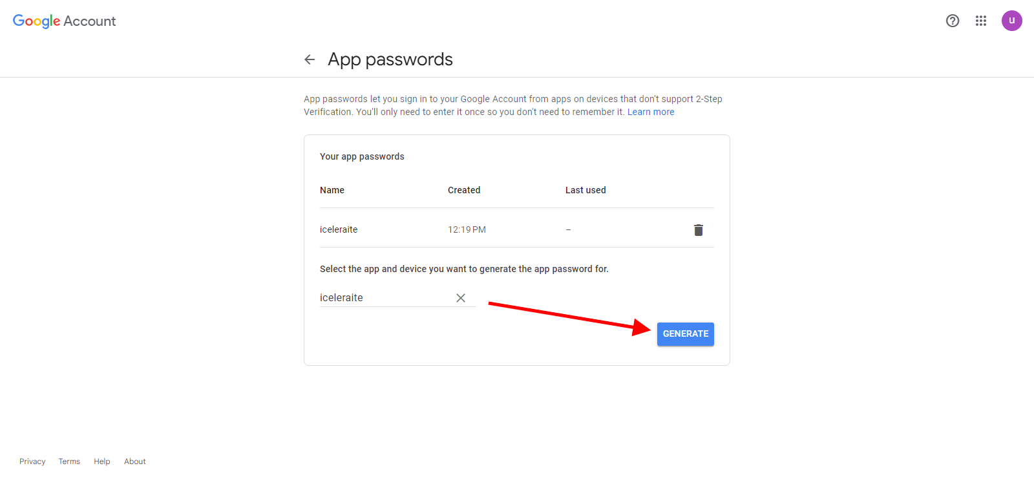
Task: Open the Privacy footer link
Action: pos(32,461)
